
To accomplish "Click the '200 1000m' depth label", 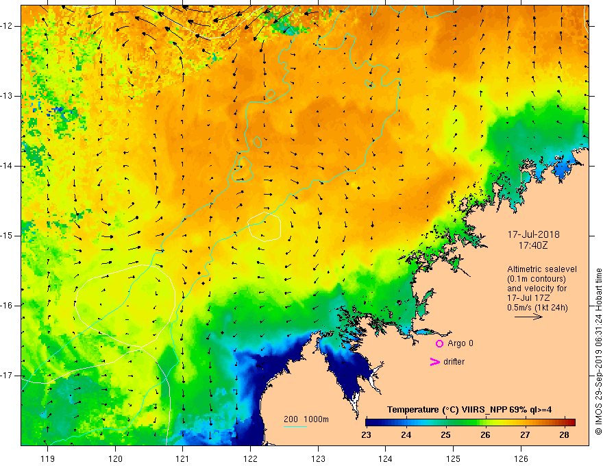I will pos(306,419).
